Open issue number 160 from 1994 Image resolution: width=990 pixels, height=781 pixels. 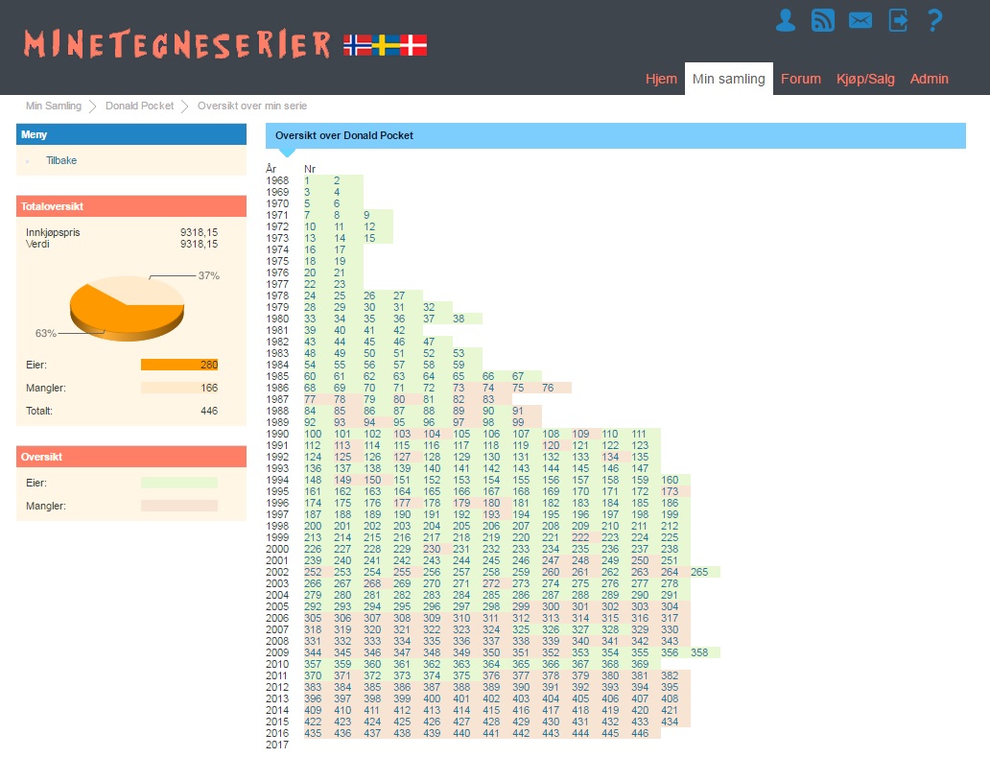670,480
